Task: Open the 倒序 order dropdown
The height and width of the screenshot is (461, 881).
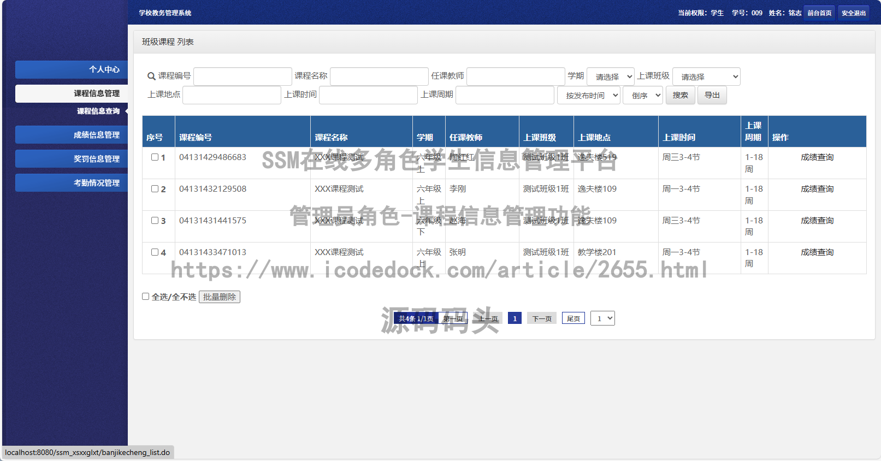Action: (x=643, y=95)
